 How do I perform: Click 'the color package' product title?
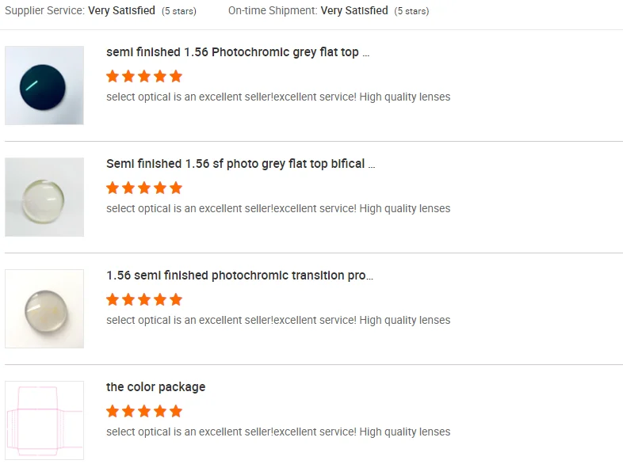tap(155, 387)
